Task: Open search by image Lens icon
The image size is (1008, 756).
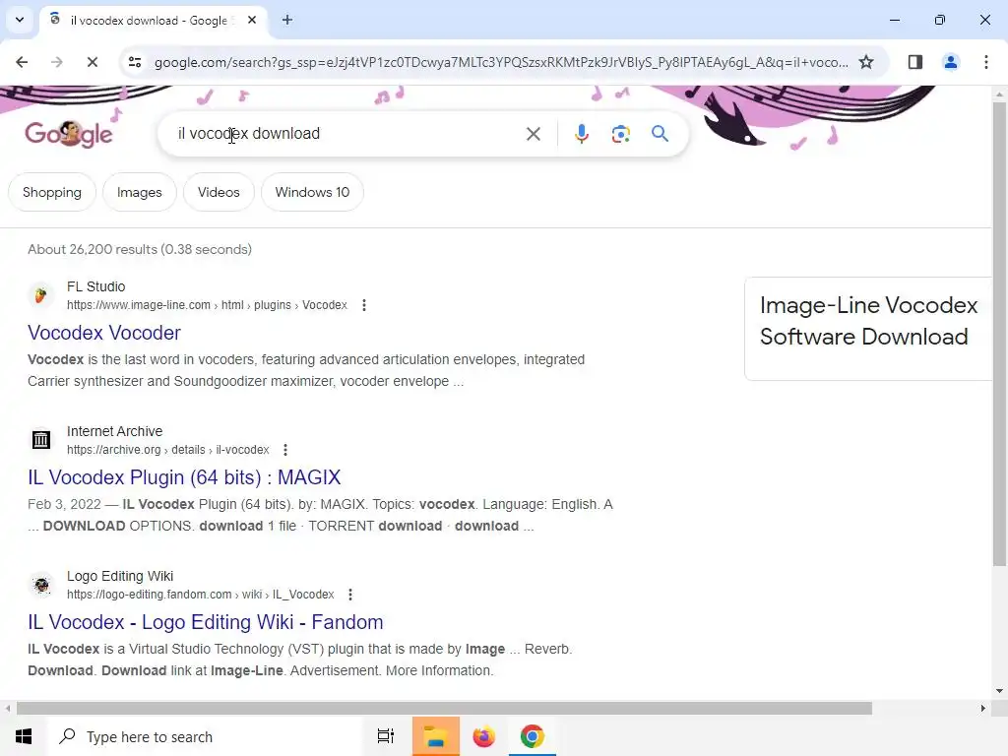Action: (620, 134)
